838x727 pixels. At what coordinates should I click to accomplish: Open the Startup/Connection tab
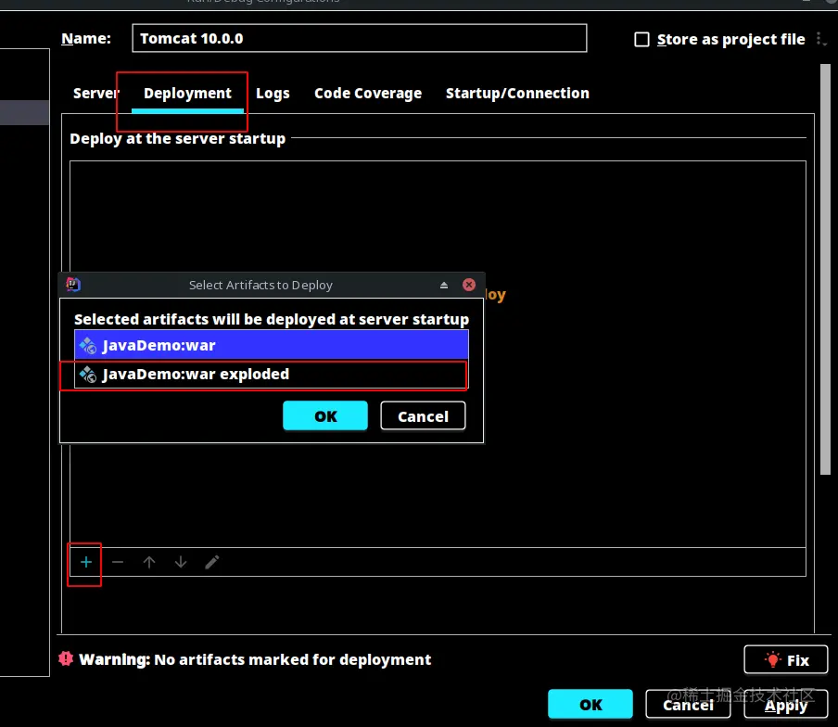517,93
